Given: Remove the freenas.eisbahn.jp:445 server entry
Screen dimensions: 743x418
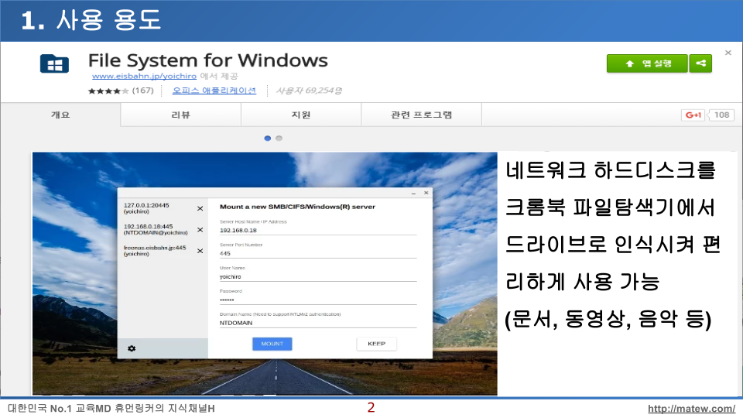Looking at the screenshot, I should coord(200,251).
